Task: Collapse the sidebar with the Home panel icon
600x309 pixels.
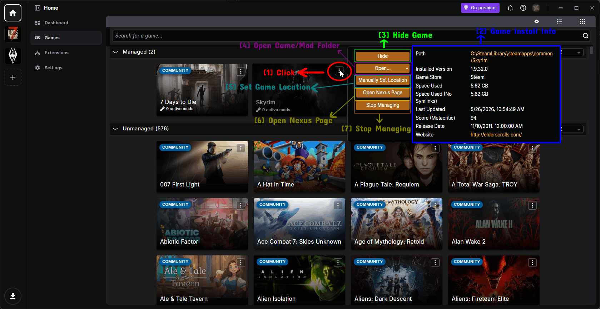Action: 38,8
